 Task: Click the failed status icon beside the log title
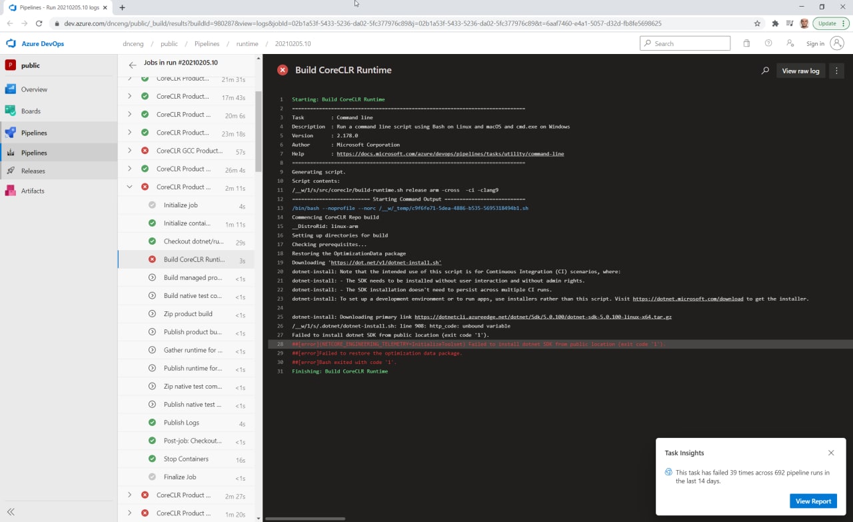[x=283, y=70]
